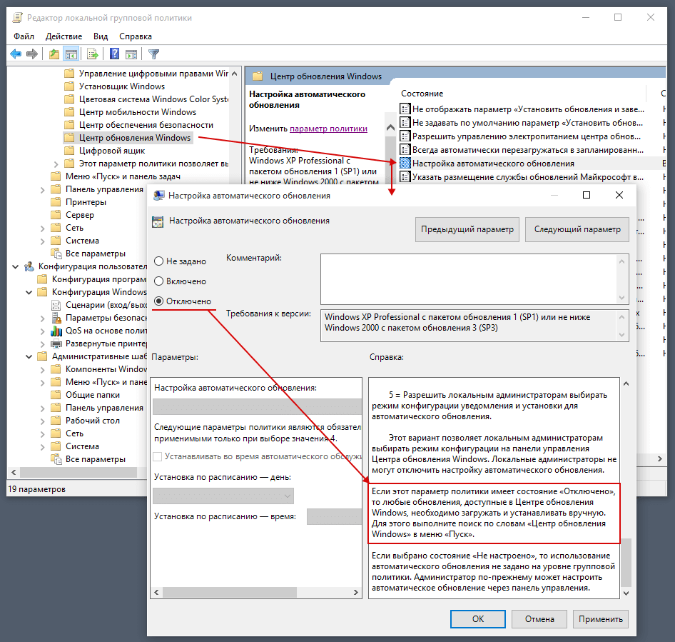Screen dimensions: 675x642
Task: Open the «Установка по расписанию — день» dropdown
Action: point(223,496)
